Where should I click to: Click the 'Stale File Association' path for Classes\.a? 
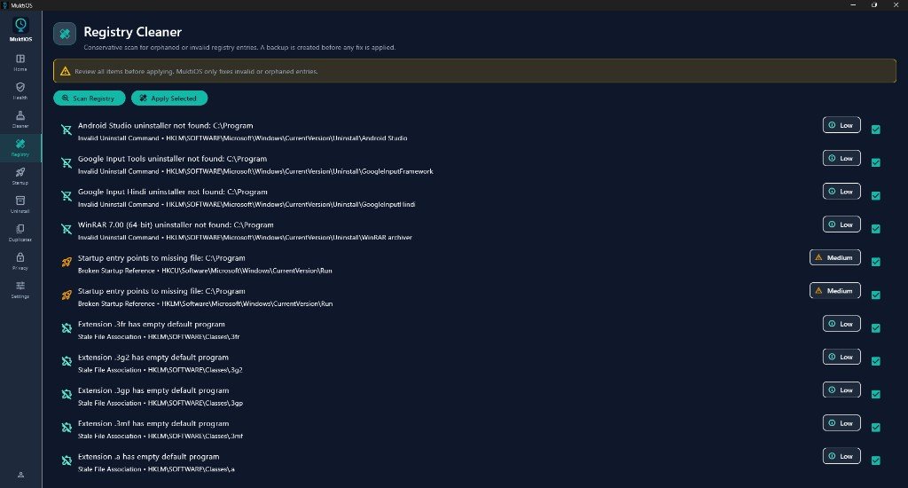tap(156, 469)
